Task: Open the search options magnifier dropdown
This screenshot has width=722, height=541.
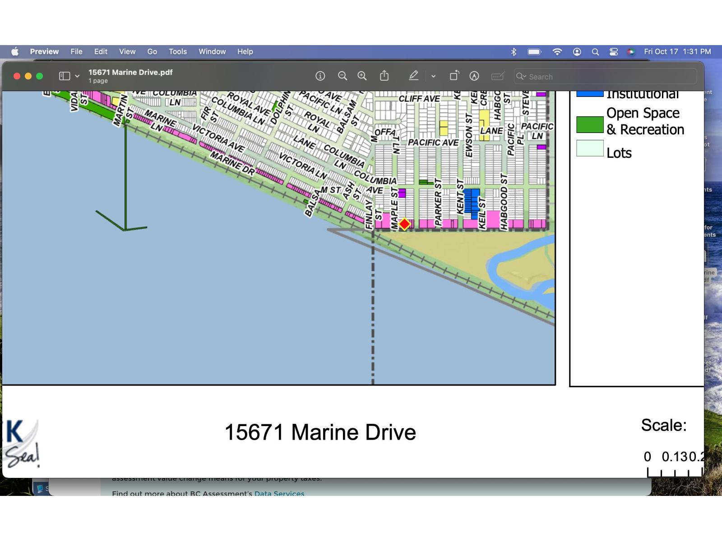Action: click(x=521, y=76)
